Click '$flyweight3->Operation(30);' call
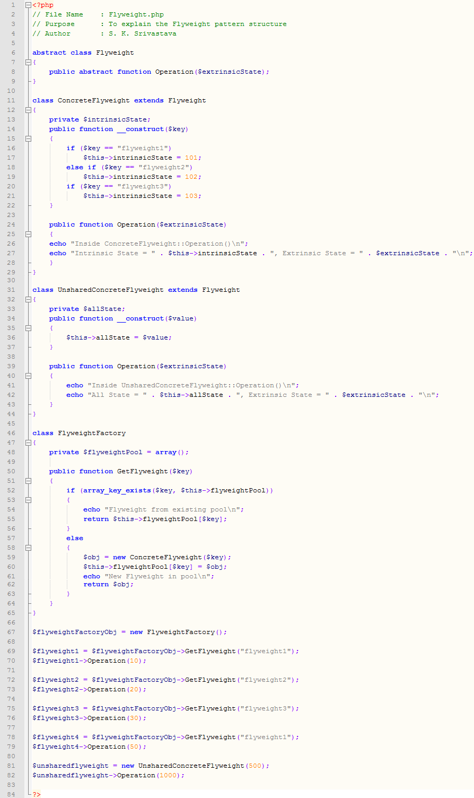Viewport: 474px width, 798px height. tap(90, 718)
